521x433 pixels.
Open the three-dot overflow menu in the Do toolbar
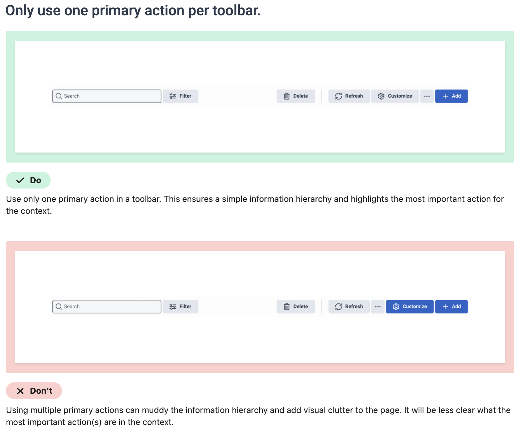pyautogui.click(x=427, y=96)
